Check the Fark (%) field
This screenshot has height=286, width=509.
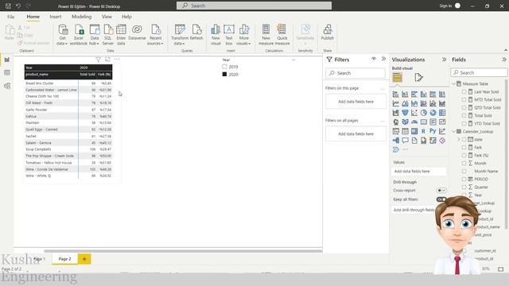tap(464, 156)
